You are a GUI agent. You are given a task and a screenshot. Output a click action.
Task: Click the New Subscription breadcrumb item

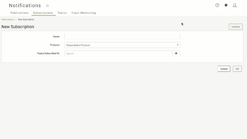pos(26,19)
